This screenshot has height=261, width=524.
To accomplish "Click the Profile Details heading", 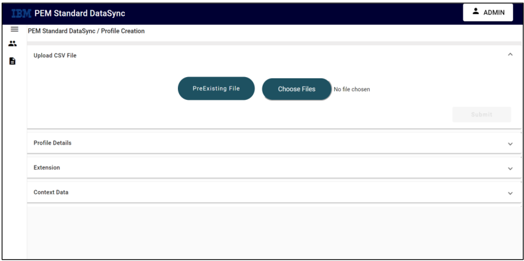I will [x=52, y=143].
